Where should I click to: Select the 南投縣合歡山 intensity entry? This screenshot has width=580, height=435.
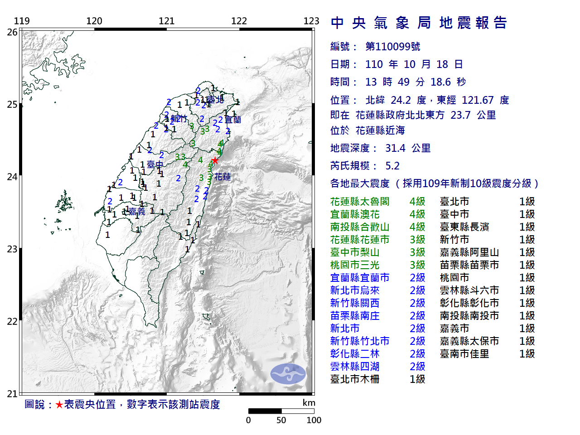pyautogui.click(x=360, y=227)
